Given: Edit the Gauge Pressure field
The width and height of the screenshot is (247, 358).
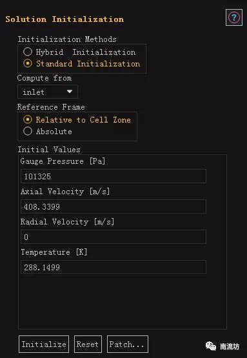Looking at the screenshot, I should tap(114, 176).
